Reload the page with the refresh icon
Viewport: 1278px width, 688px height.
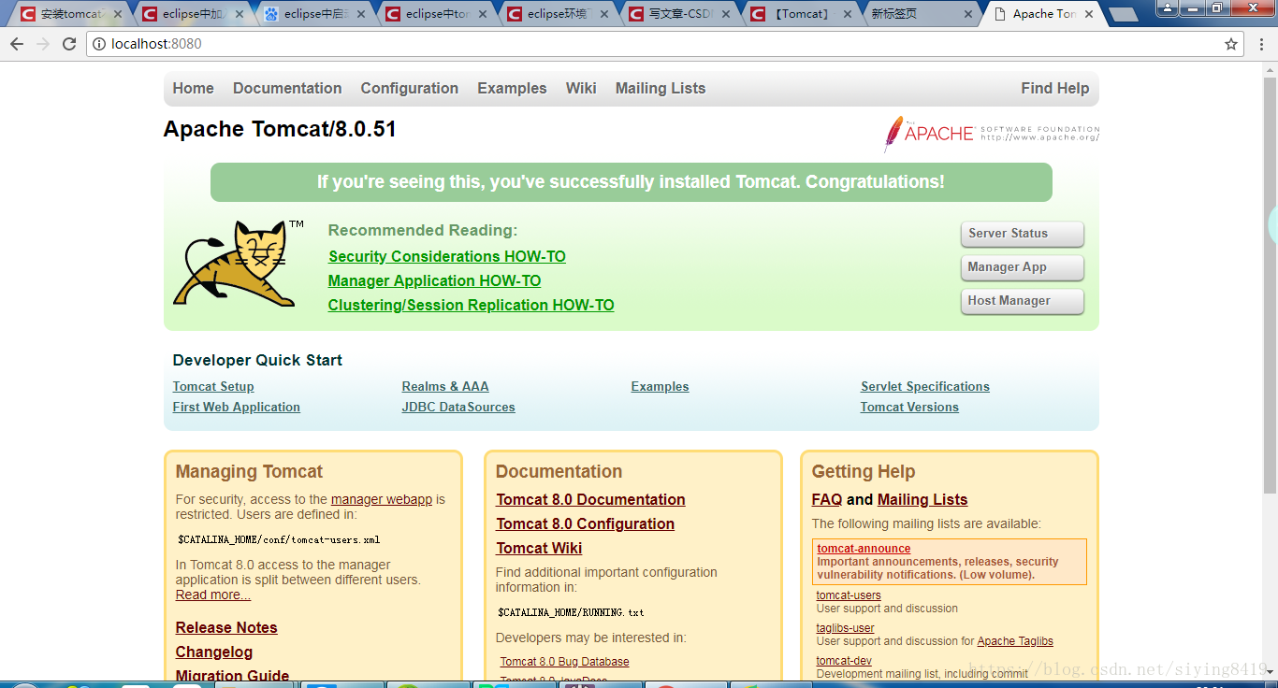point(69,44)
